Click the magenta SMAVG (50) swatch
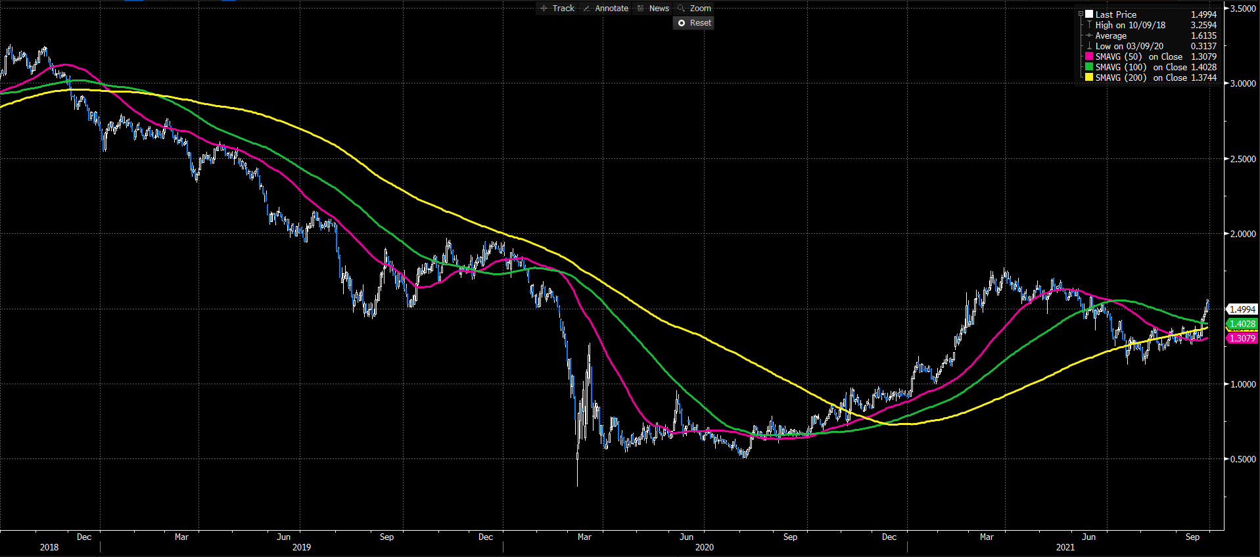The height and width of the screenshot is (557, 1260). pos(1089,56)
